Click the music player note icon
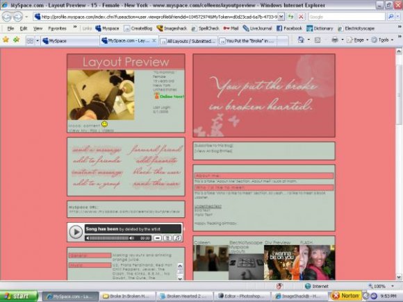The width and height of the screenshot is (403, 302). 177,238
